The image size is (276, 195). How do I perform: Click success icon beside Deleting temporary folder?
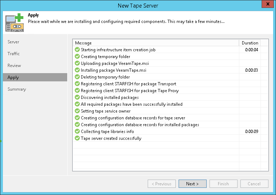tap(77, 77)
